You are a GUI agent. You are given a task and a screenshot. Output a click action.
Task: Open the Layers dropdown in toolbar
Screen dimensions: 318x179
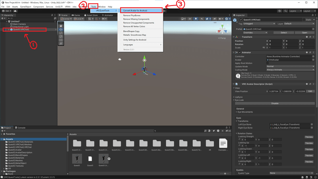tap(295, 11)
